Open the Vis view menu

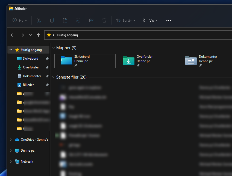tap(150, 20)
